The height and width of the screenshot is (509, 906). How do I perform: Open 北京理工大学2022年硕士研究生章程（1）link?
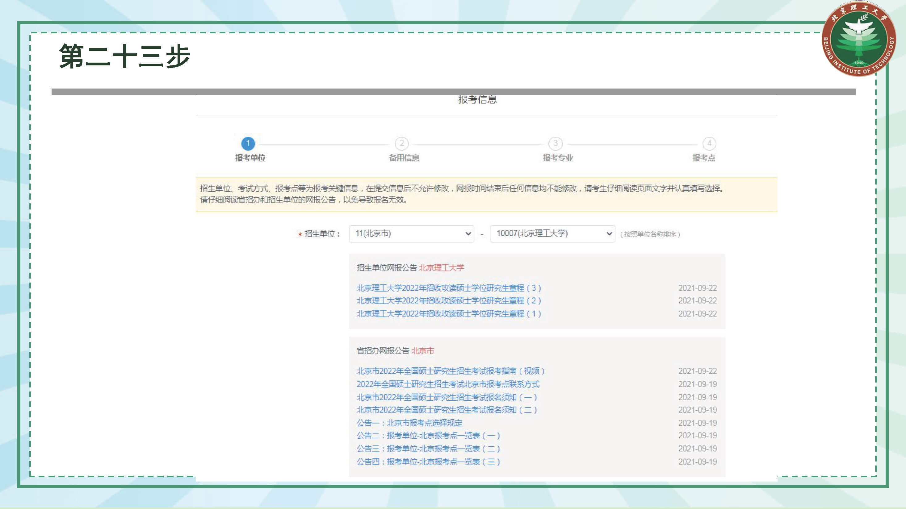pos(449,314)
